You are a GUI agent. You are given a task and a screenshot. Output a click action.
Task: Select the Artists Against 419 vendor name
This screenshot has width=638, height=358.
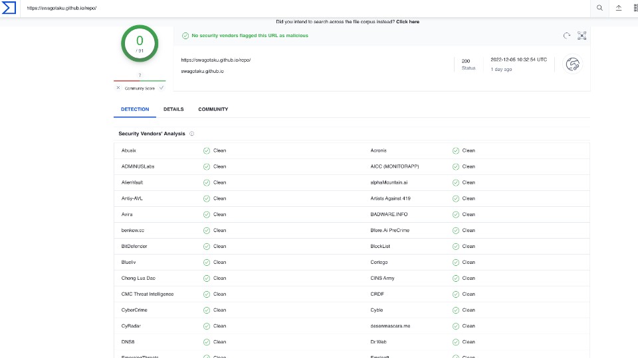coord(390,198)
